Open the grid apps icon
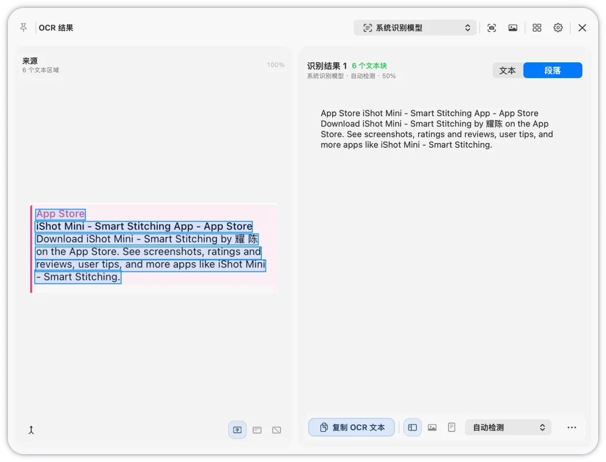606x462 pixels. [537, 28]
